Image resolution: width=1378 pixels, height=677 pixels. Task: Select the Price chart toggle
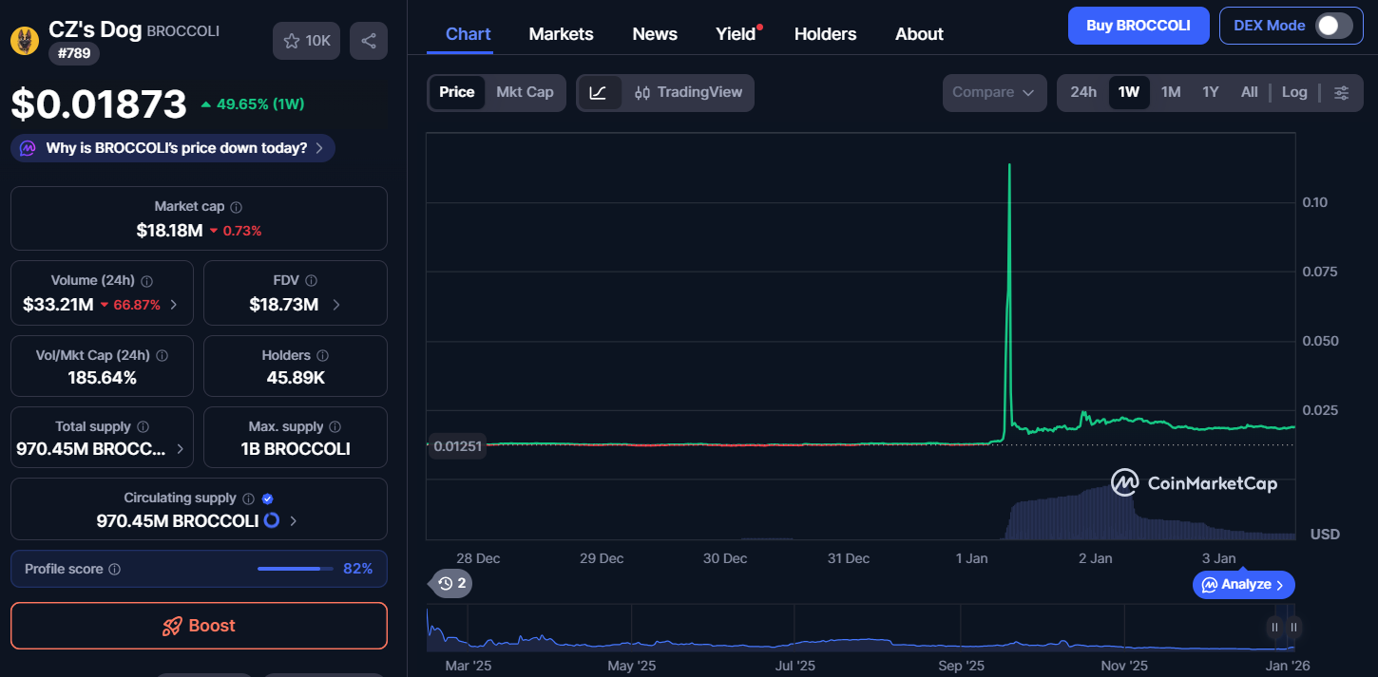click(x=456, y=92)
